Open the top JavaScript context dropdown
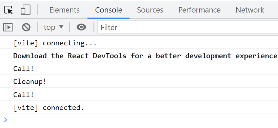The image size is (278, 128). pyautogui.click(x=54, y=27)
